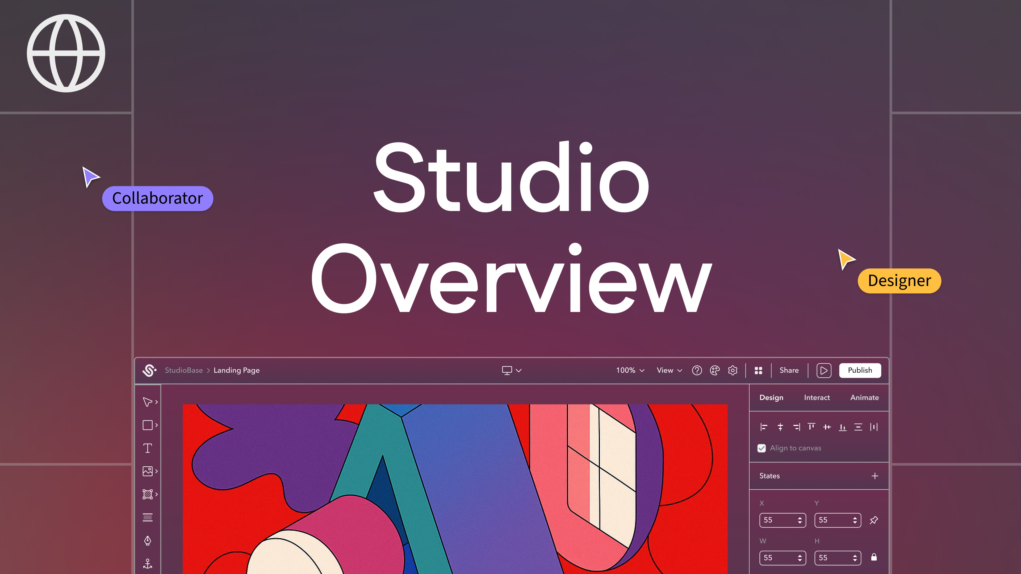
Task: Click the StudioBase breadcrumb link
Action: [x=183, y=370]
